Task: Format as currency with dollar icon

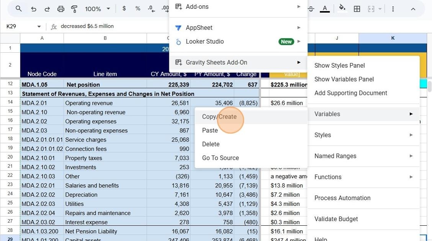Action: (124, 8)
